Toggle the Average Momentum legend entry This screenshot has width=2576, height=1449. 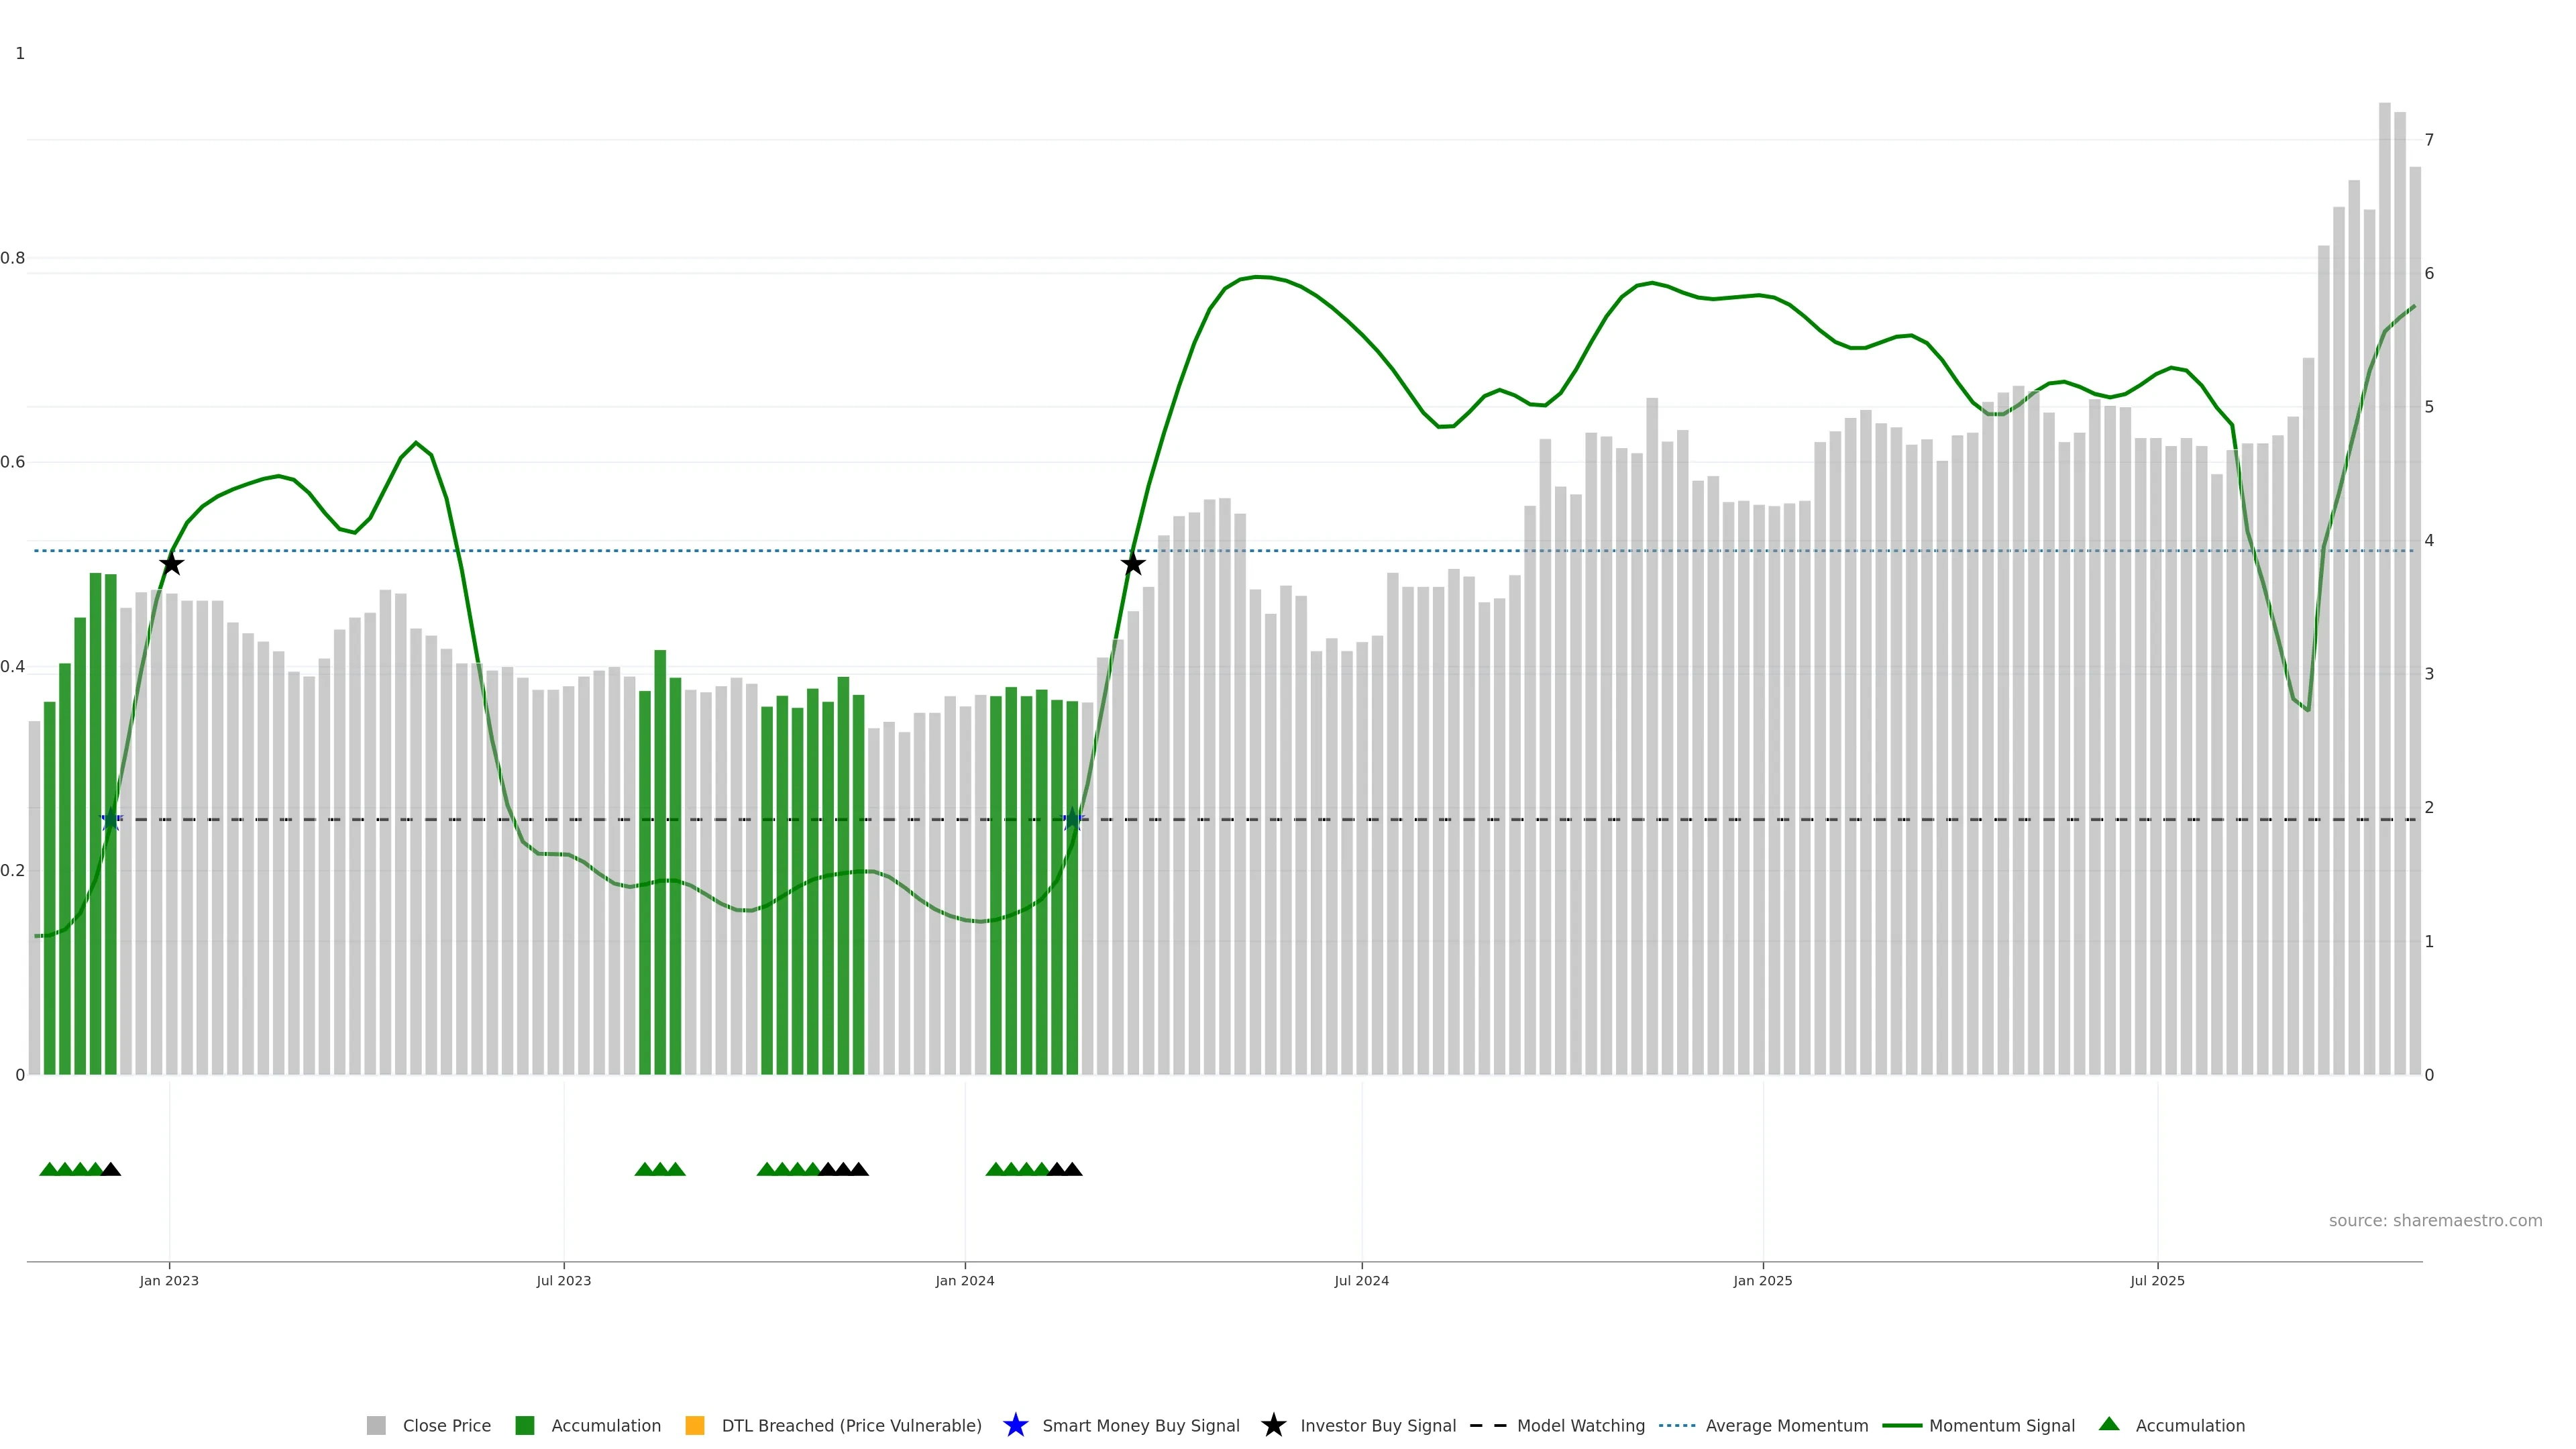click(1786, 1426)
